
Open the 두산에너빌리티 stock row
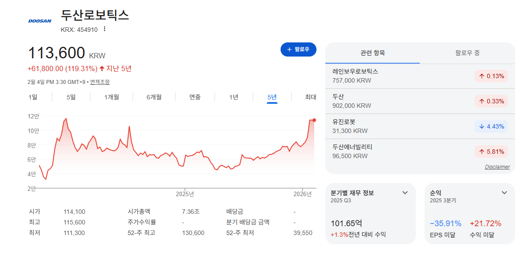pos(420,152)
